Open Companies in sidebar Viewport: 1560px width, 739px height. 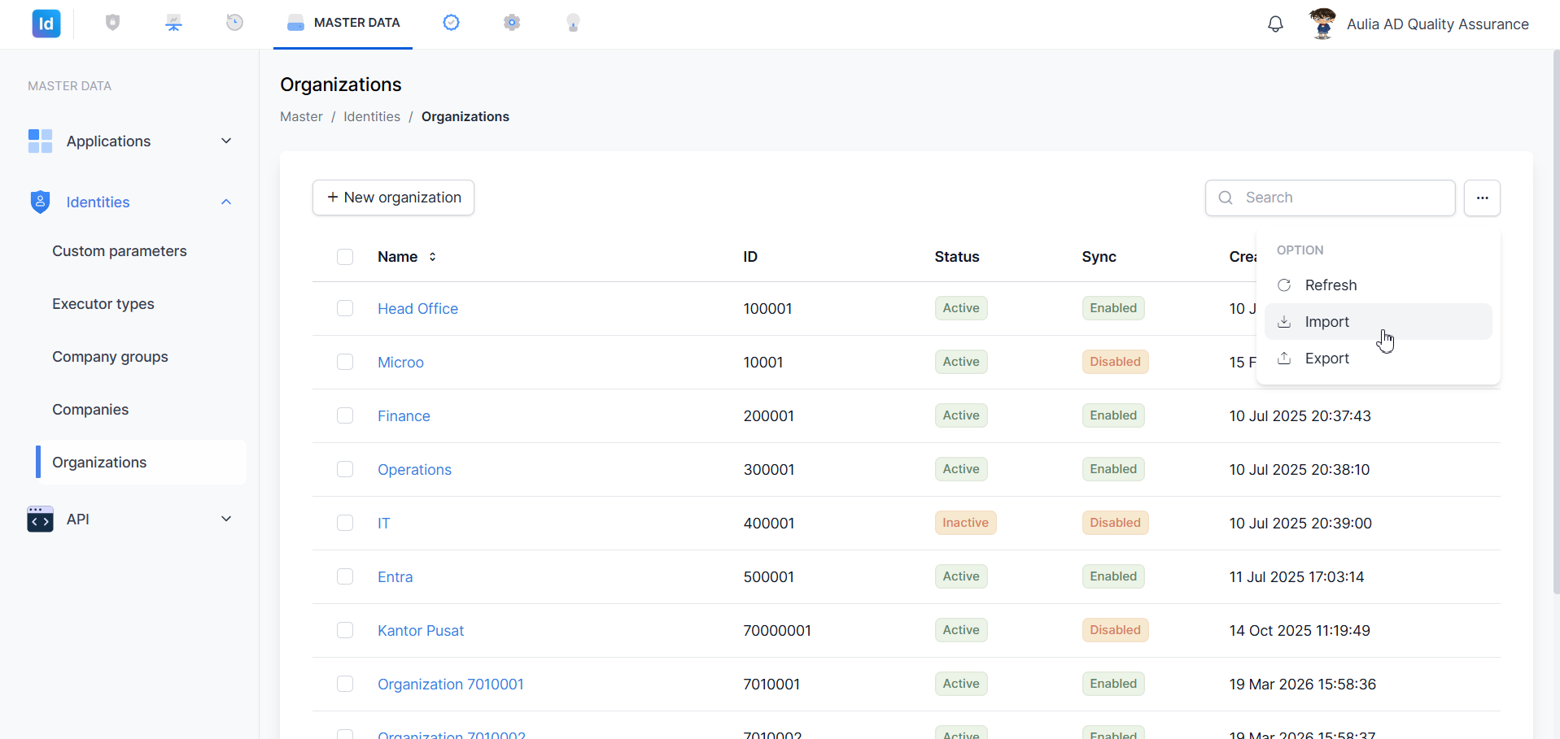coord(90,410)
